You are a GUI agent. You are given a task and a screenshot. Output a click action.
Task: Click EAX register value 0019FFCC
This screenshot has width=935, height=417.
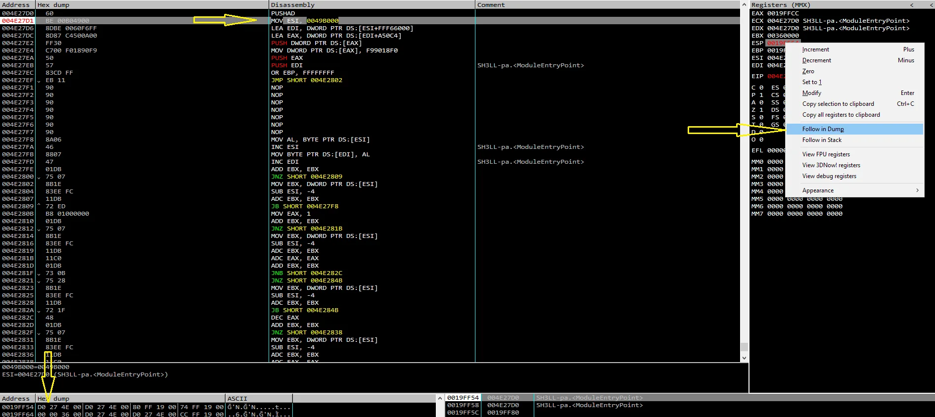coord(783,13)
